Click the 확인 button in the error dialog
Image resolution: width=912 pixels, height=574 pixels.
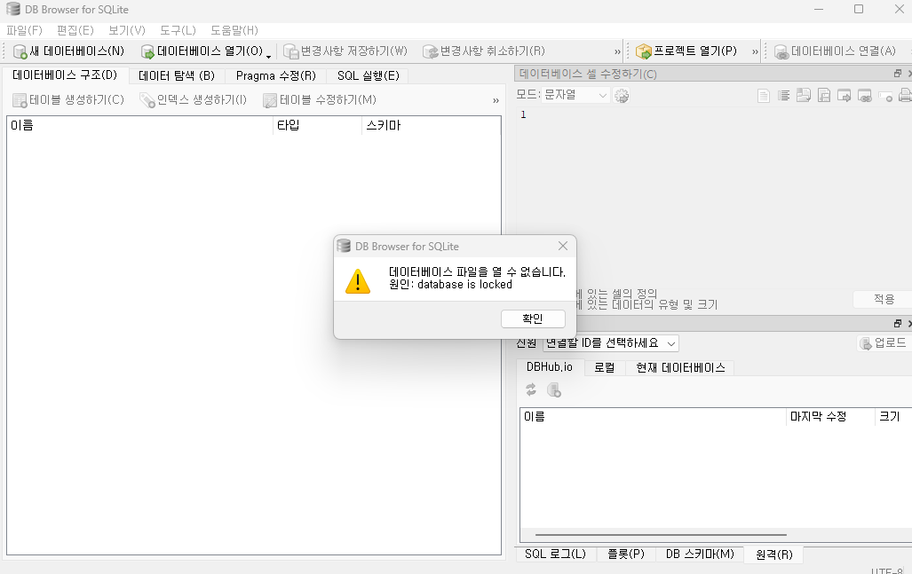coord(533,318)
